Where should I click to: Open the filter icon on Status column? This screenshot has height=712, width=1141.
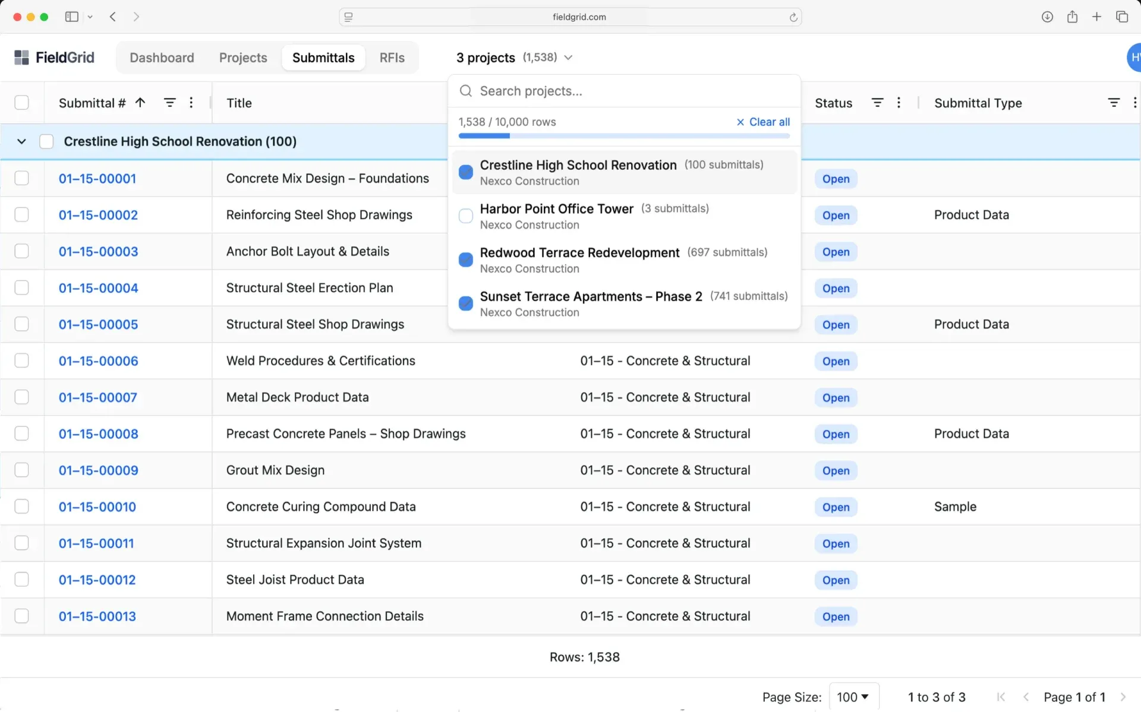click(878, 103)
